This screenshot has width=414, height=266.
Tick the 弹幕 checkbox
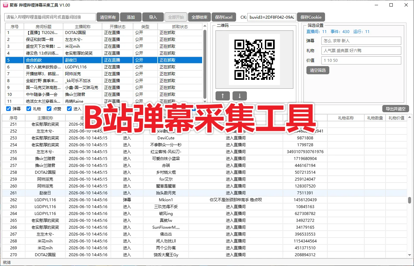coord(9,109)
